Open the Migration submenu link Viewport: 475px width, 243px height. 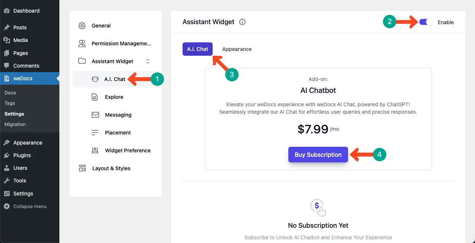pyautogui.click(x=15, y=124)
